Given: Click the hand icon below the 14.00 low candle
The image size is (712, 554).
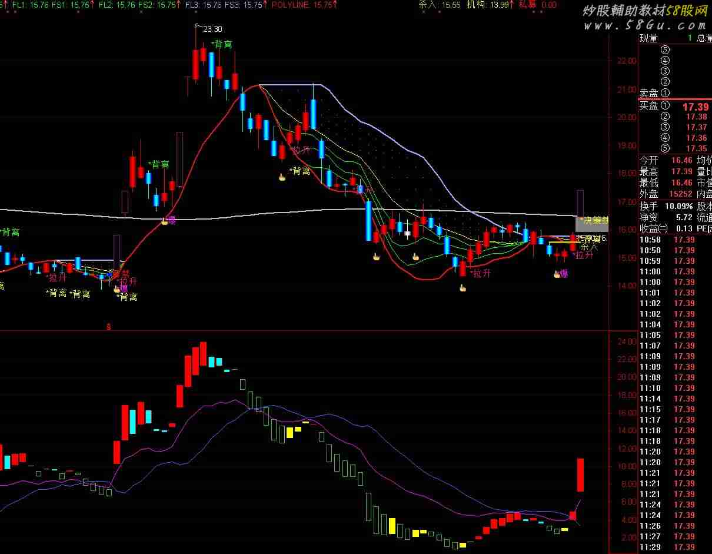Looking at the screenshot, I should pyautogui.click(x=463, y=287).
